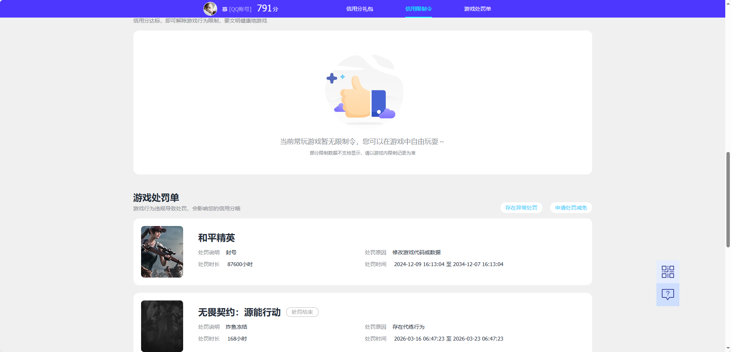Click the 修改游戏代码或数据 reason text
Viewport: 731px width, 352px height.
click(416, 252)
